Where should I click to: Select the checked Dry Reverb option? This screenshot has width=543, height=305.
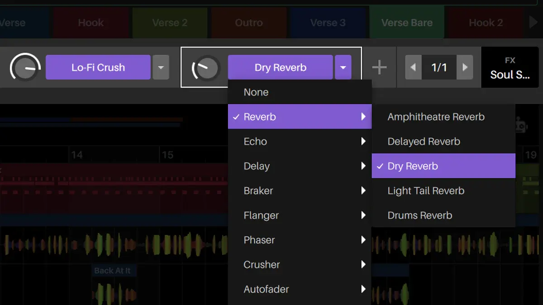(x=443, y=166)
